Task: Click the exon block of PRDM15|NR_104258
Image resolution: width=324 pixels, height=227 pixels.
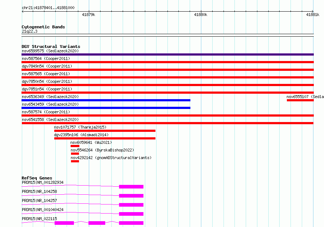Action: click(x=131, y=196)
